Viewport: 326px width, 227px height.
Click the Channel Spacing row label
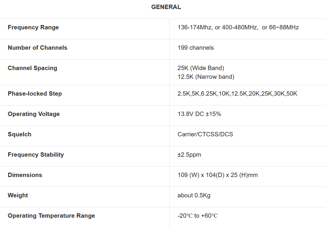coord(33,68)
